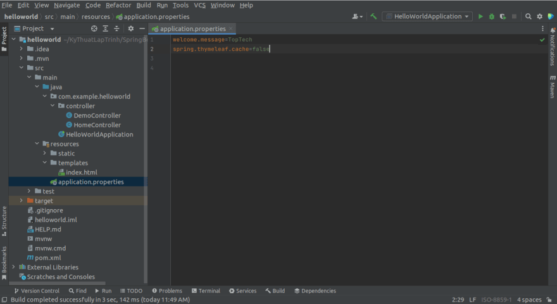Open the Run tool window

pos(103,291)
